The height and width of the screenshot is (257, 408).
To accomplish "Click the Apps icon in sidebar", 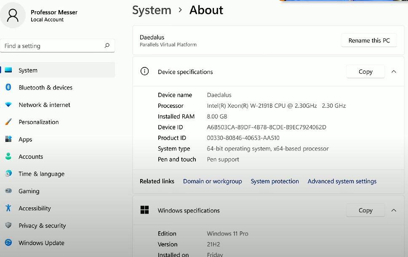I will (8, 139).
